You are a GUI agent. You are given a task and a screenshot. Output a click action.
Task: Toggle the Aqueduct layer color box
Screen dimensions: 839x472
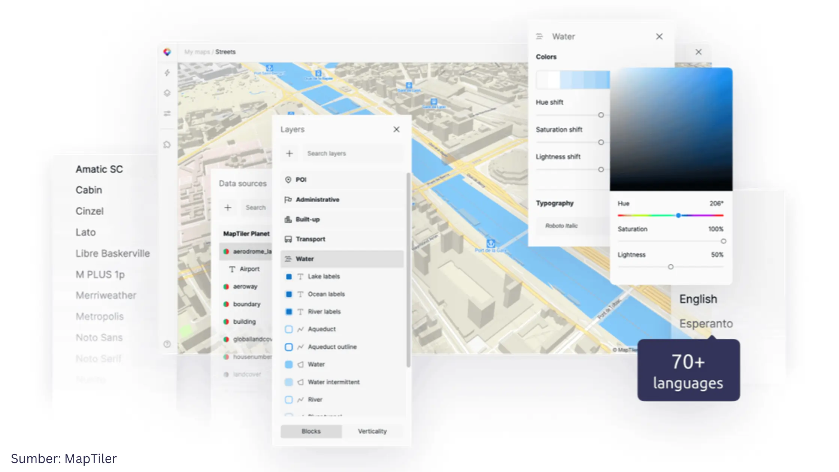click(288, 329)
